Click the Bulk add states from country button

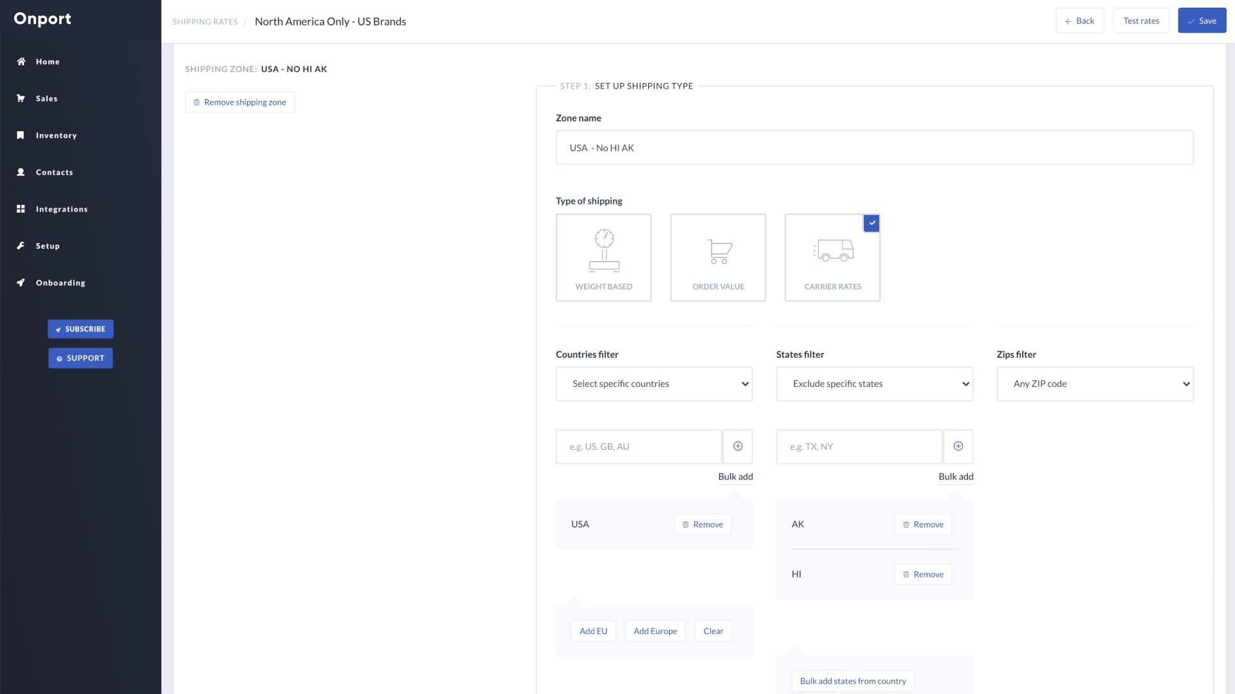coord(852,681)
